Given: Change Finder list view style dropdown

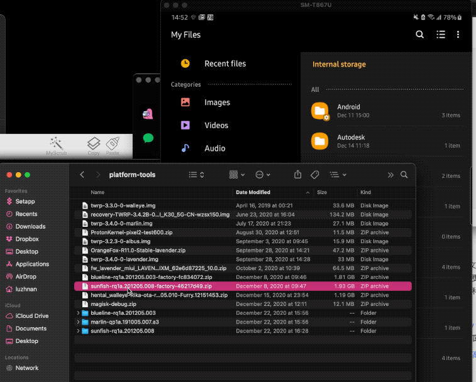Looking at the screenshot, I should coord(196,175).
